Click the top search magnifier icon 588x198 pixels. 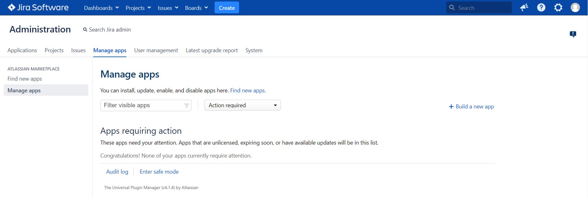point(452,7)
